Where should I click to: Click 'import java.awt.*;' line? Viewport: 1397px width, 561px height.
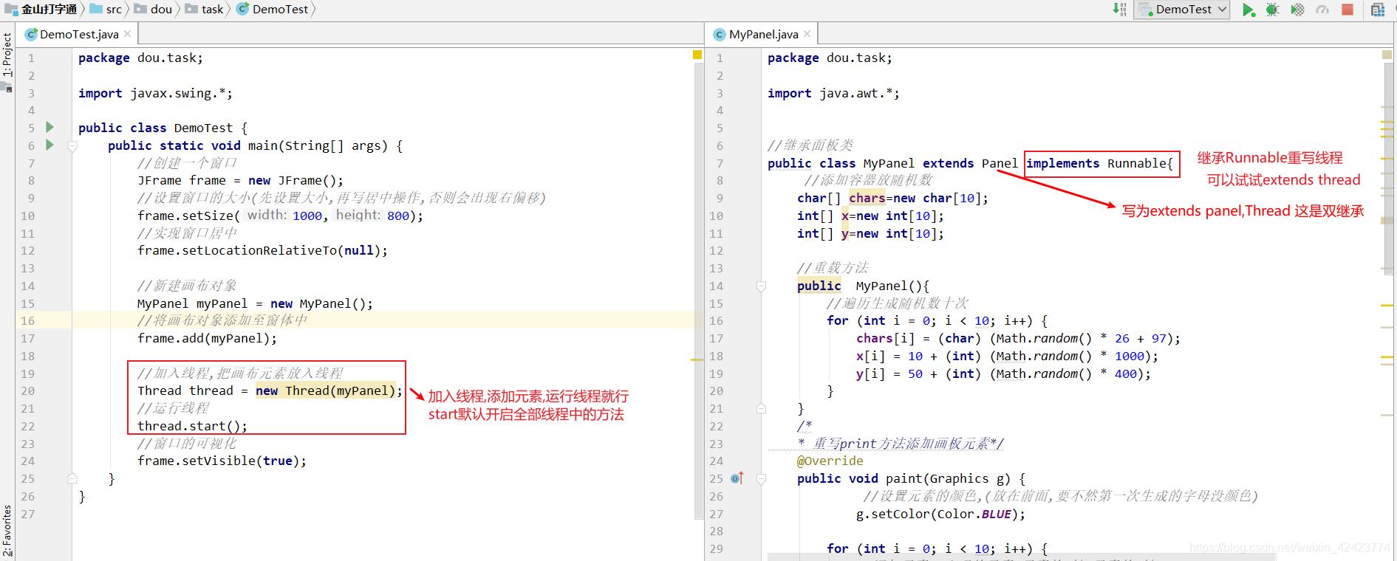[833, 93]
